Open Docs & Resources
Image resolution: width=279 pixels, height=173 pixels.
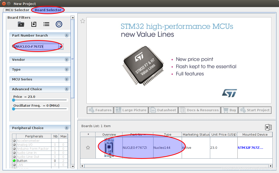coord(199,110)
